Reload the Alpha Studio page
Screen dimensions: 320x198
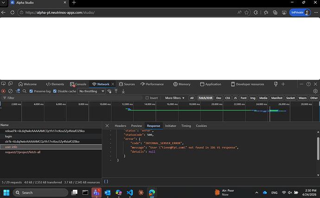(x=13, y=12)
